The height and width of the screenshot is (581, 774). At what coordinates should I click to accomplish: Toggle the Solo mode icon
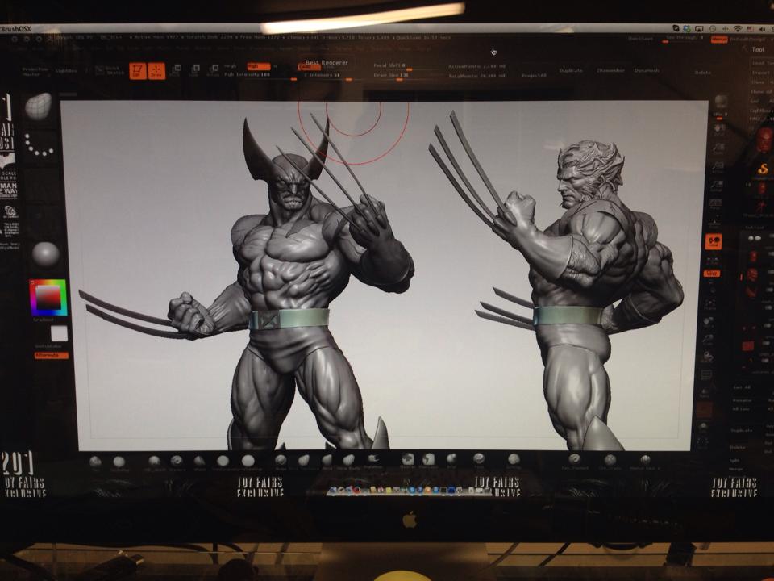(x=703, y=426)
